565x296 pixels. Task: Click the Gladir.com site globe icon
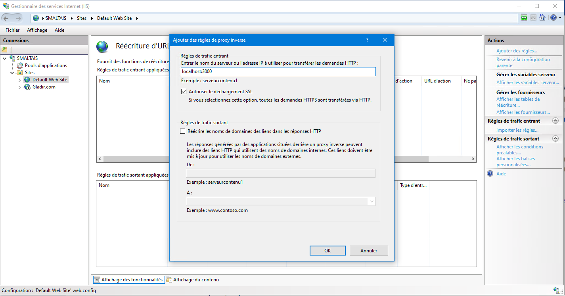point(27,87)
